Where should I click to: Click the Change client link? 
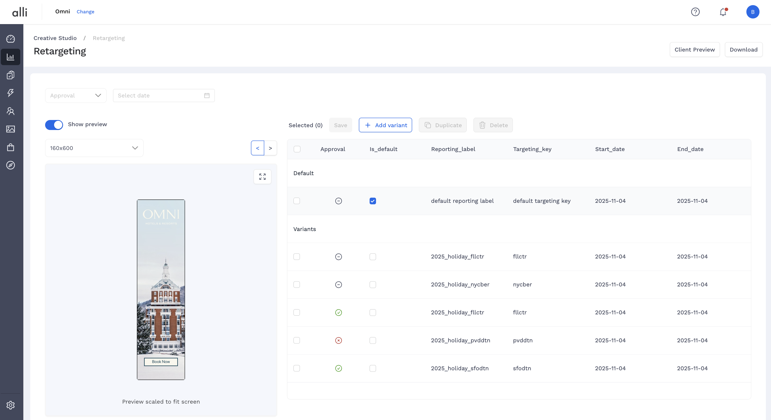click(85, 12)
